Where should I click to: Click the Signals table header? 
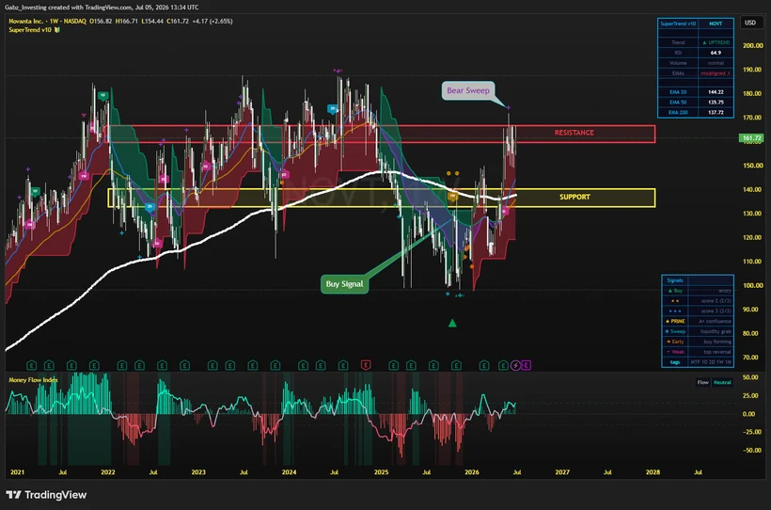pyautogui.click(x=675, y=280)
